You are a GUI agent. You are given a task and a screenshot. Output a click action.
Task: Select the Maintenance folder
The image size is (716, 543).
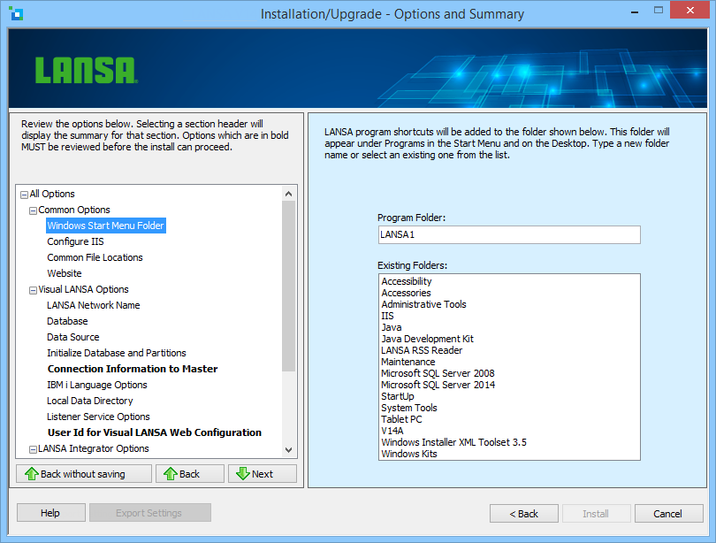tap(408, 362)
